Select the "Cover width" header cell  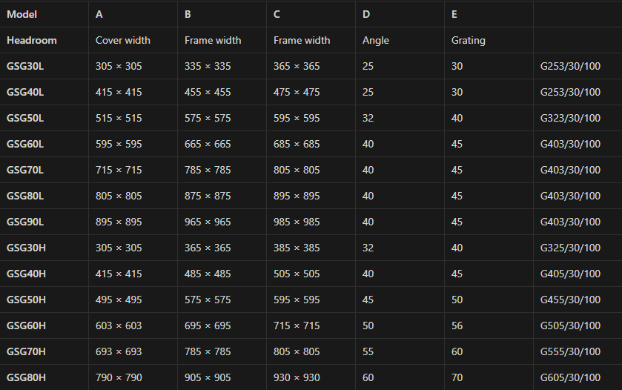pyautogui.click(x=123, y=40)
